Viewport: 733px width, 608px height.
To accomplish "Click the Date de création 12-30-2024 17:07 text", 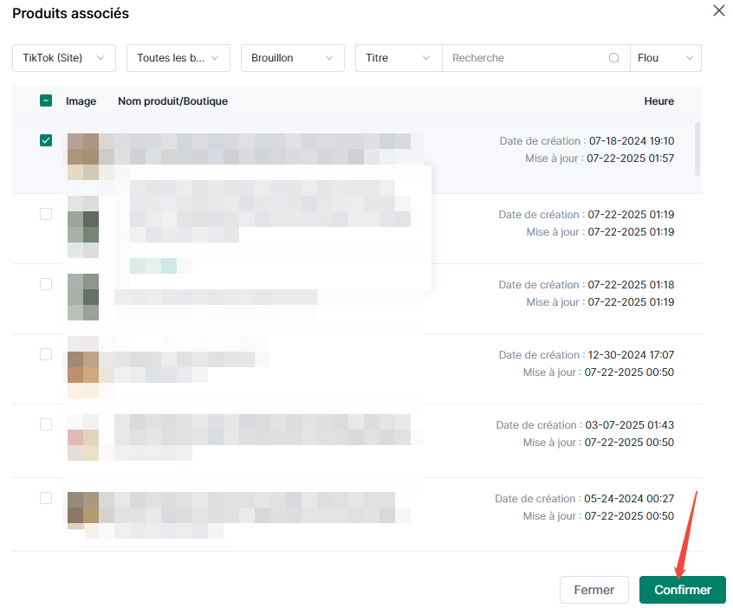I will (587, 355).
